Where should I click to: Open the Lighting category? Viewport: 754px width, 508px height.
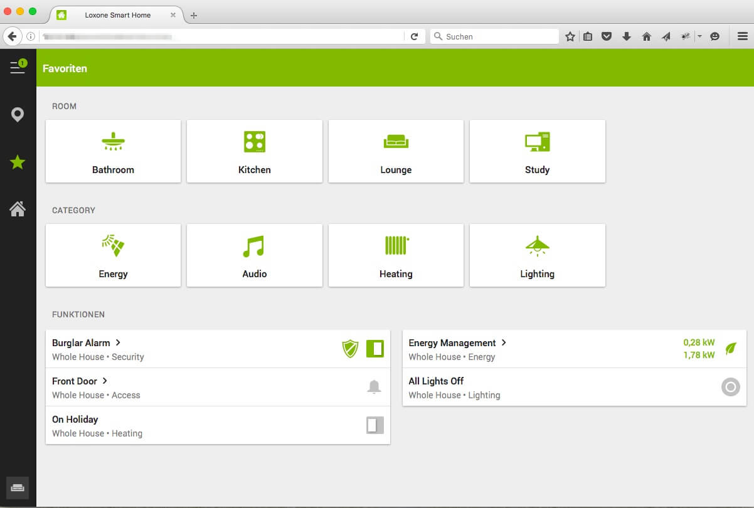[537, 255]
